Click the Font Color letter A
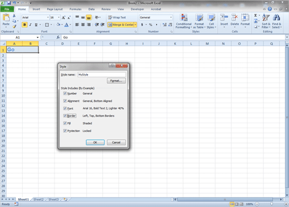Screen dimensions: 289x207 coord(66,24)
